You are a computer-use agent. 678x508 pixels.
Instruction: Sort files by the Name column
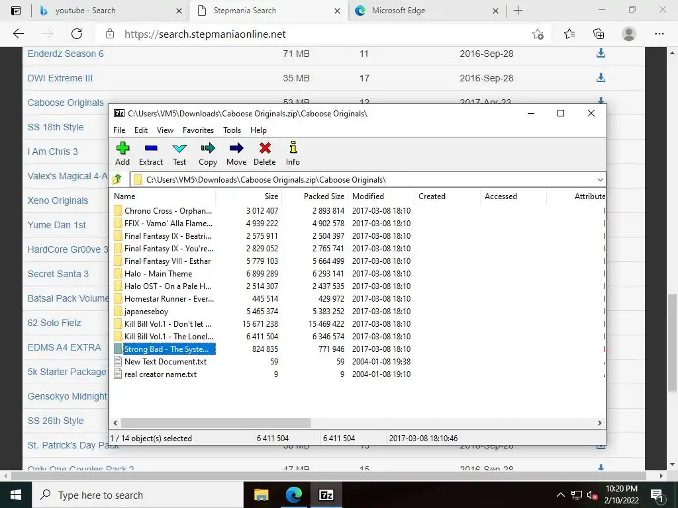click(162, 196)
